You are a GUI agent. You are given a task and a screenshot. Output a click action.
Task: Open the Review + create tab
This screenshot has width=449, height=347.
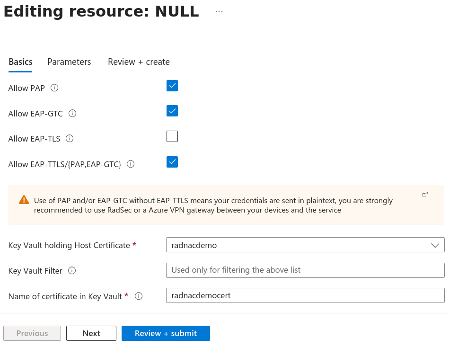(x=139, y=62)
